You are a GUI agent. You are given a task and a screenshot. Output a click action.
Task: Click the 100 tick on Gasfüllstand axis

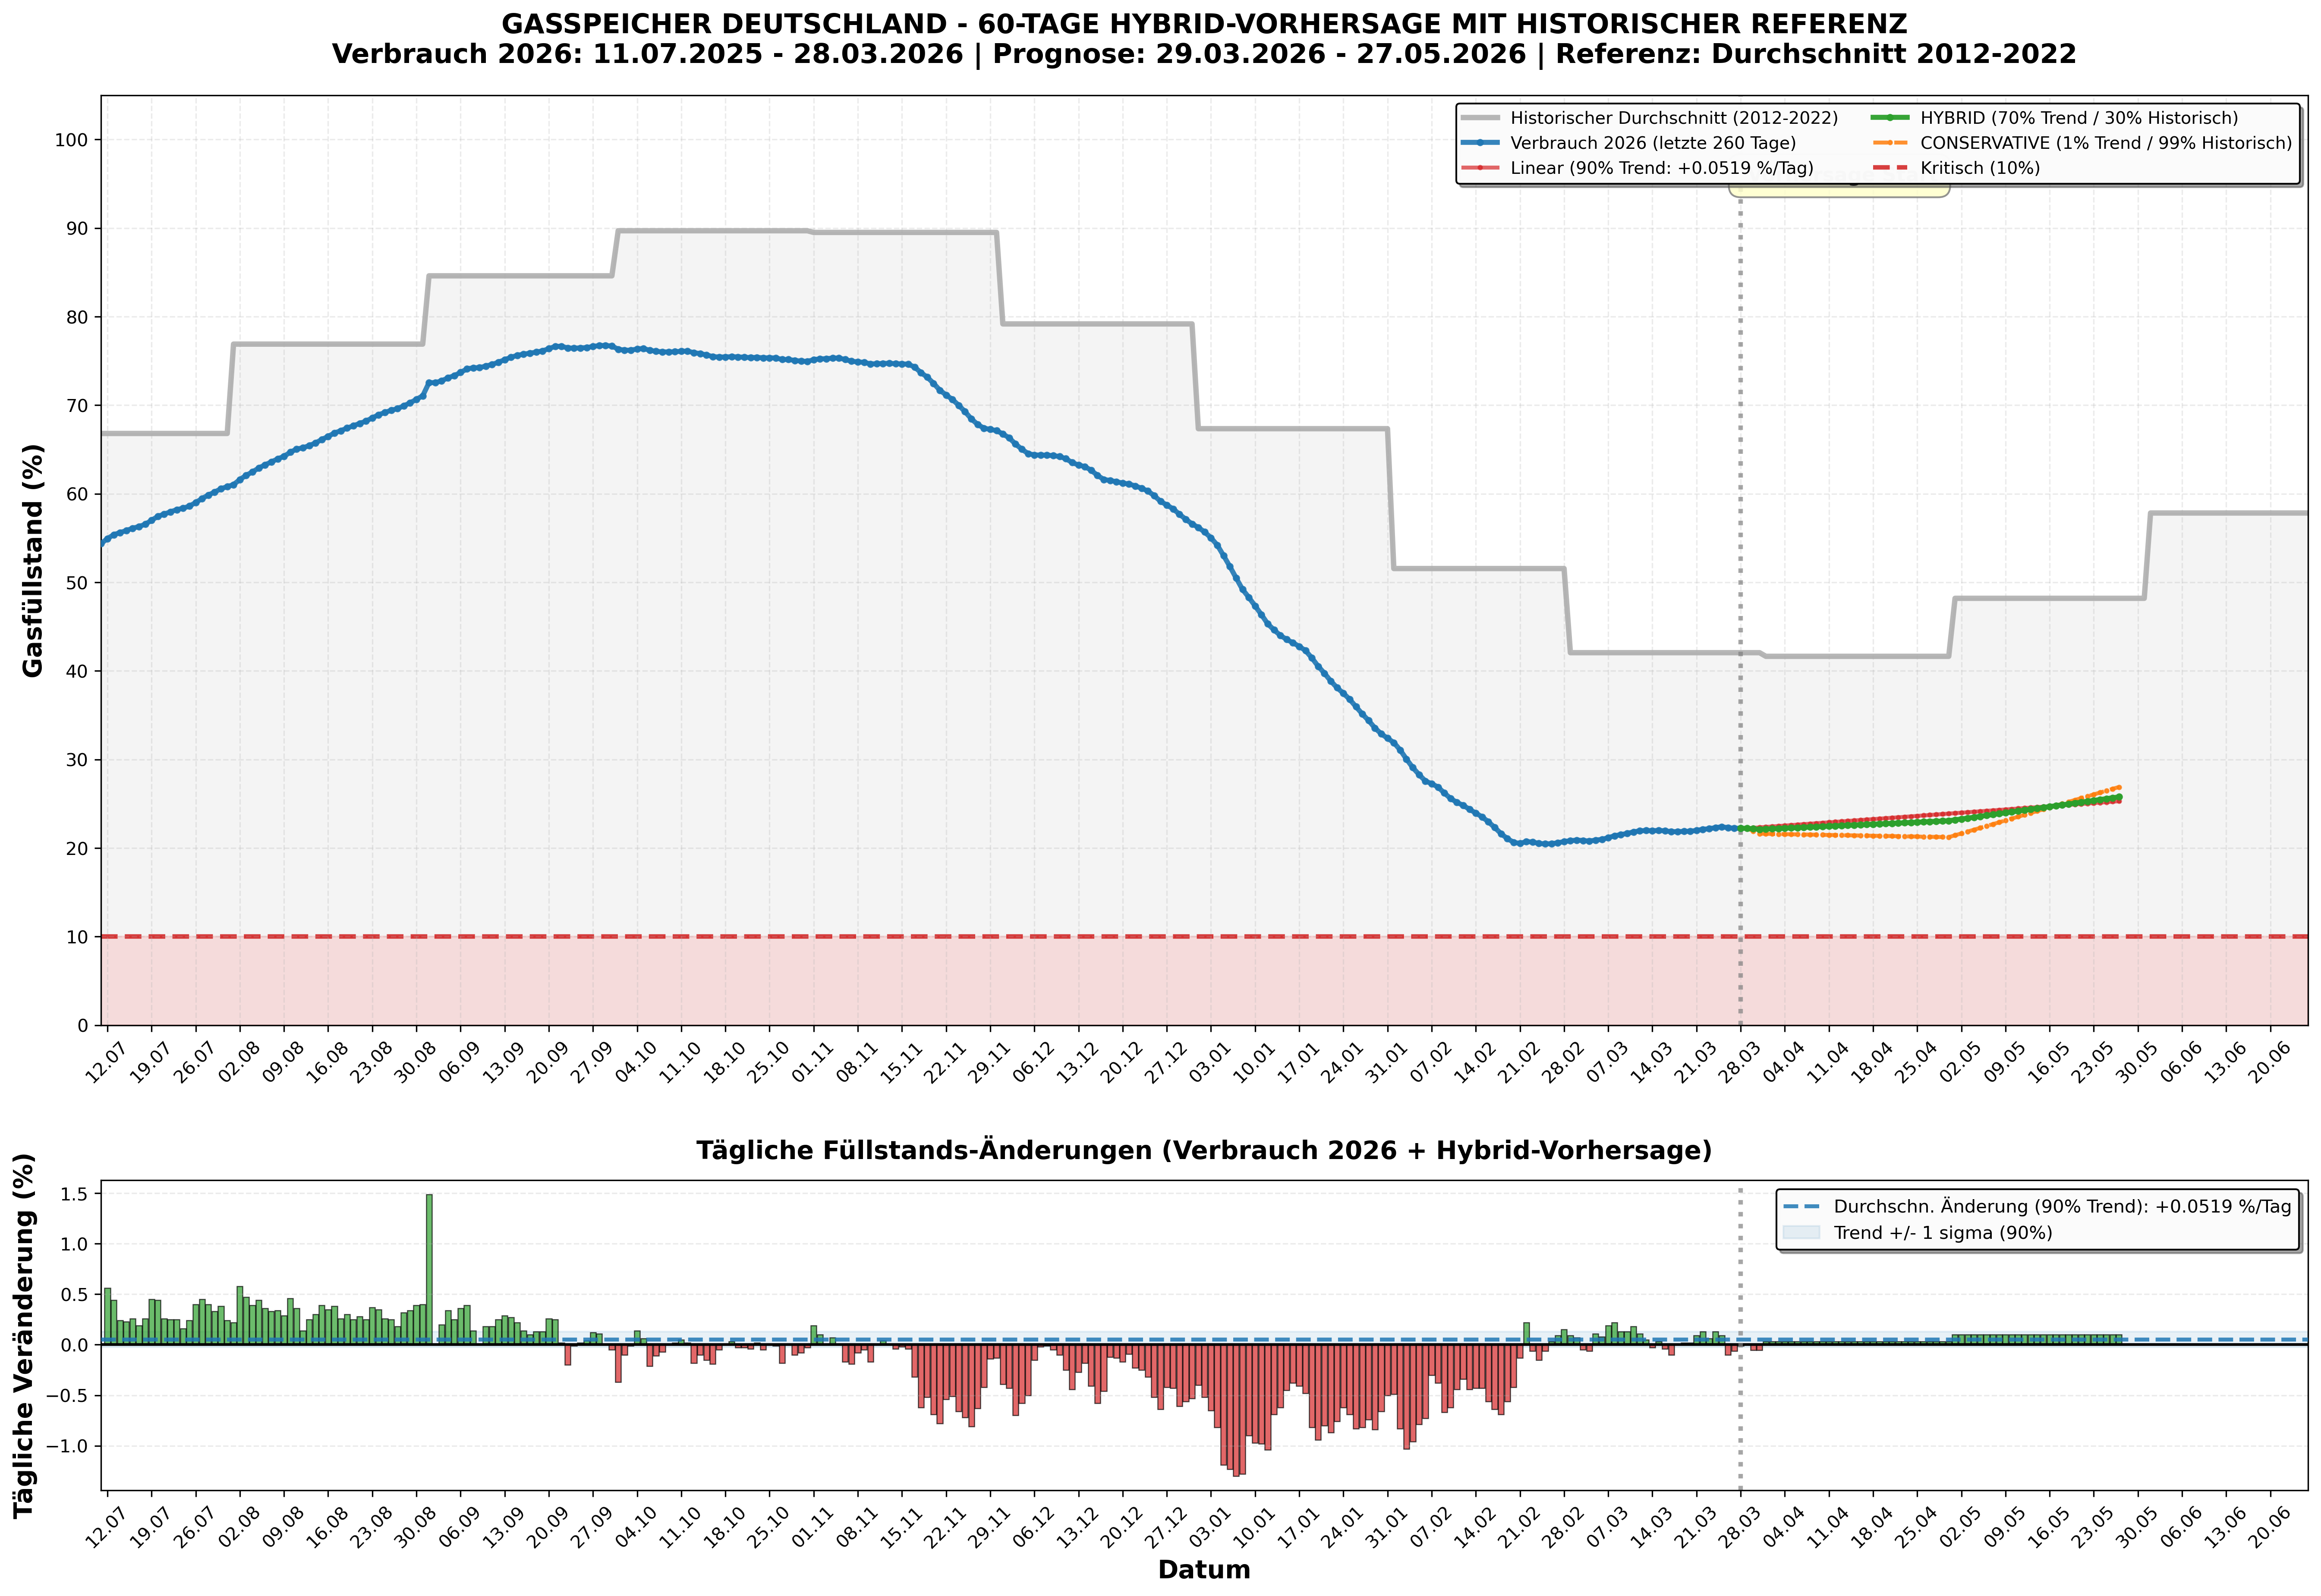point(71,140)
